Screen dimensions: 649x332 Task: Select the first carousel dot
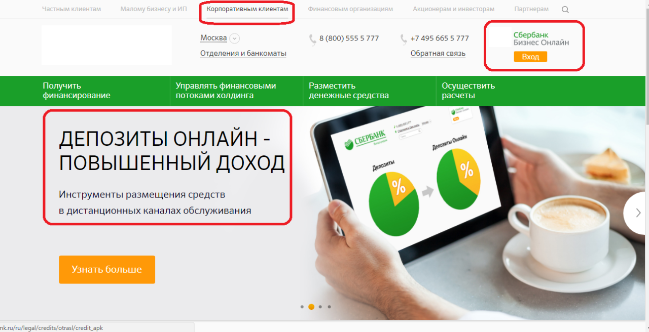pos(302,307)
